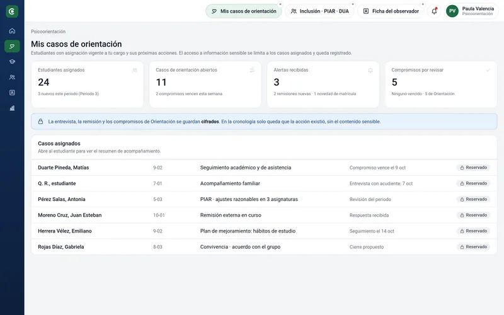Click the PV user avatar
This screenshot has width=504, height=315.
click(x=452, y=11)
